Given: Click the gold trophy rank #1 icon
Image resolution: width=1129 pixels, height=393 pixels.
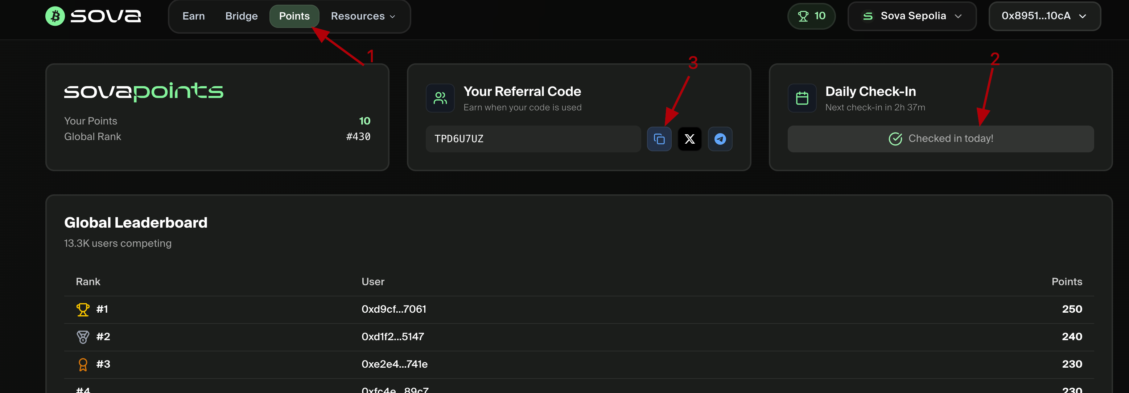Looking at the screenshot, I should [83, 309].
